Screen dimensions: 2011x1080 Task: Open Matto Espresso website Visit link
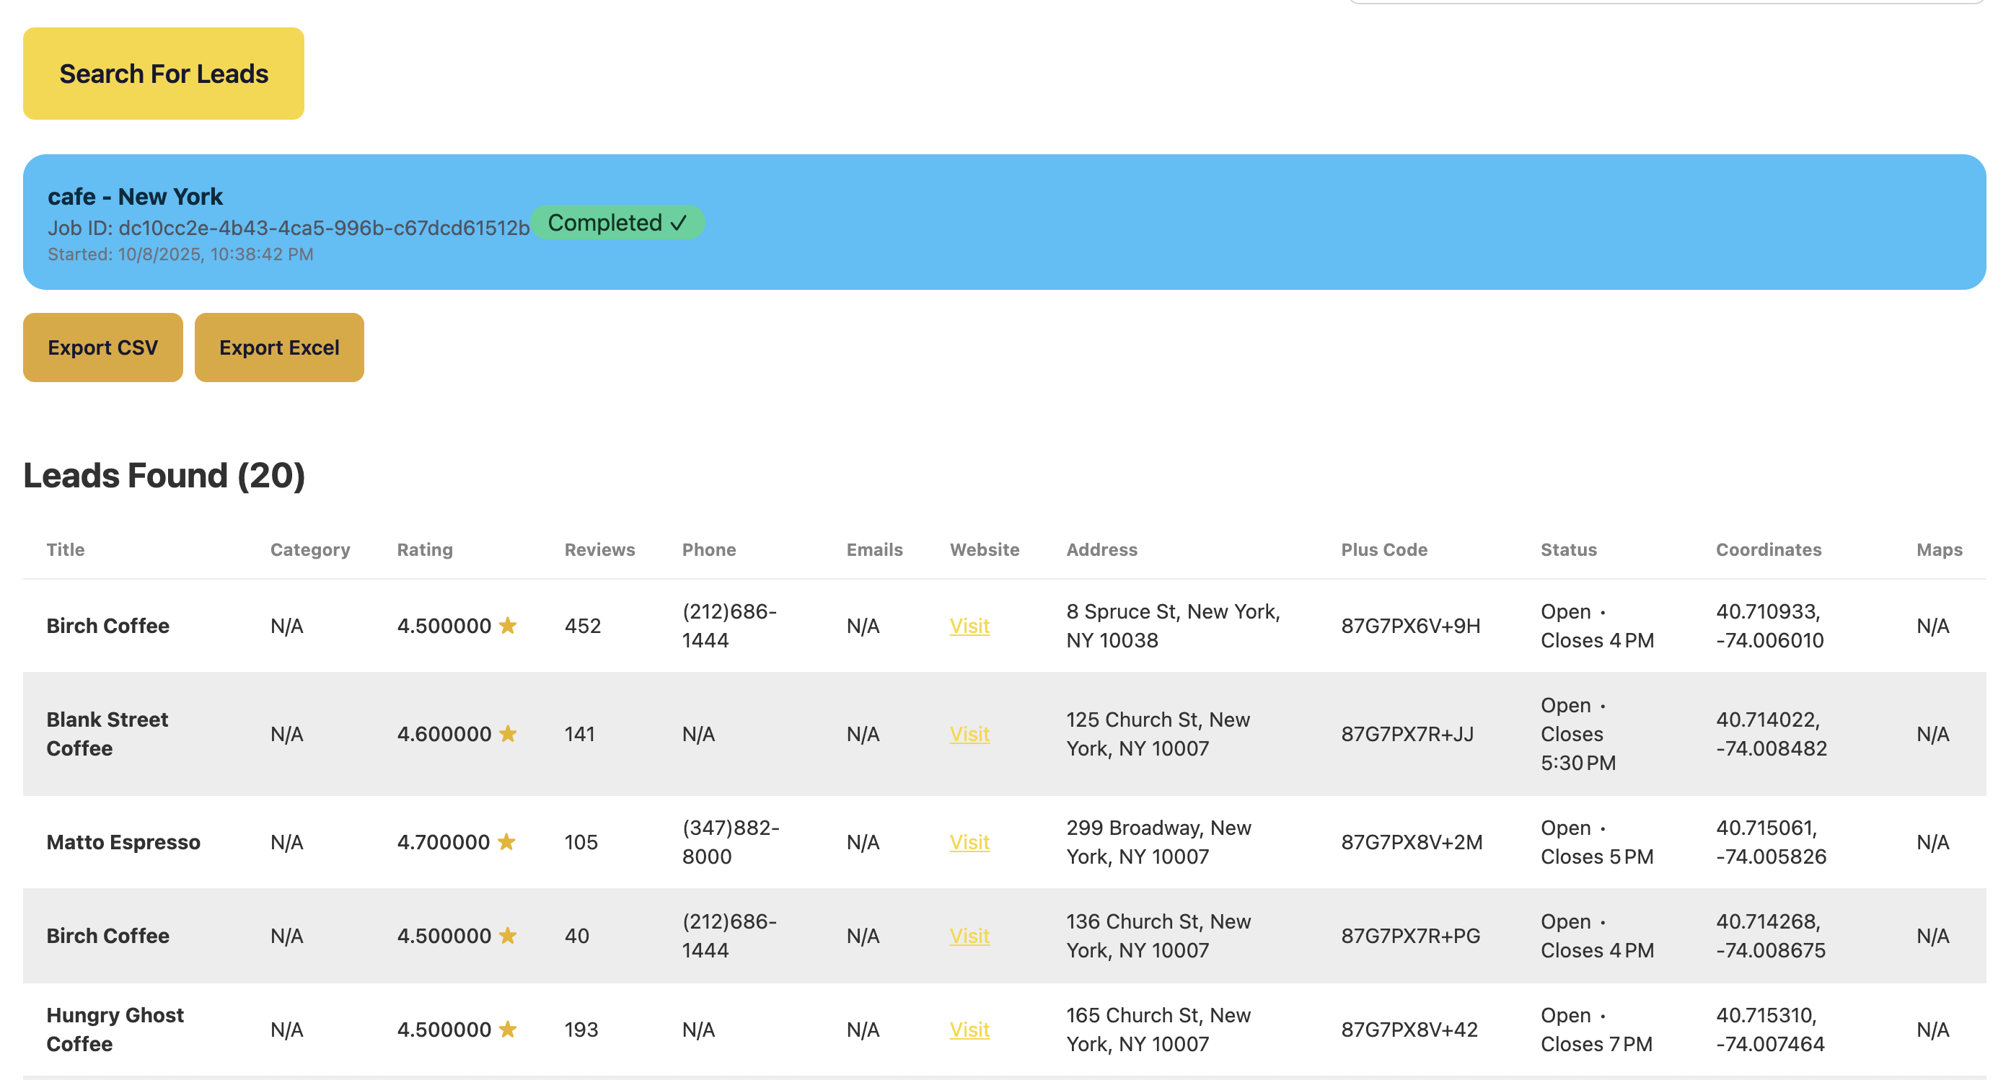coord(969,842)
